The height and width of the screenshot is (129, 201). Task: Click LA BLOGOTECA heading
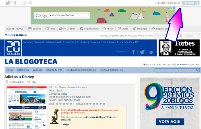pos(31,62)
